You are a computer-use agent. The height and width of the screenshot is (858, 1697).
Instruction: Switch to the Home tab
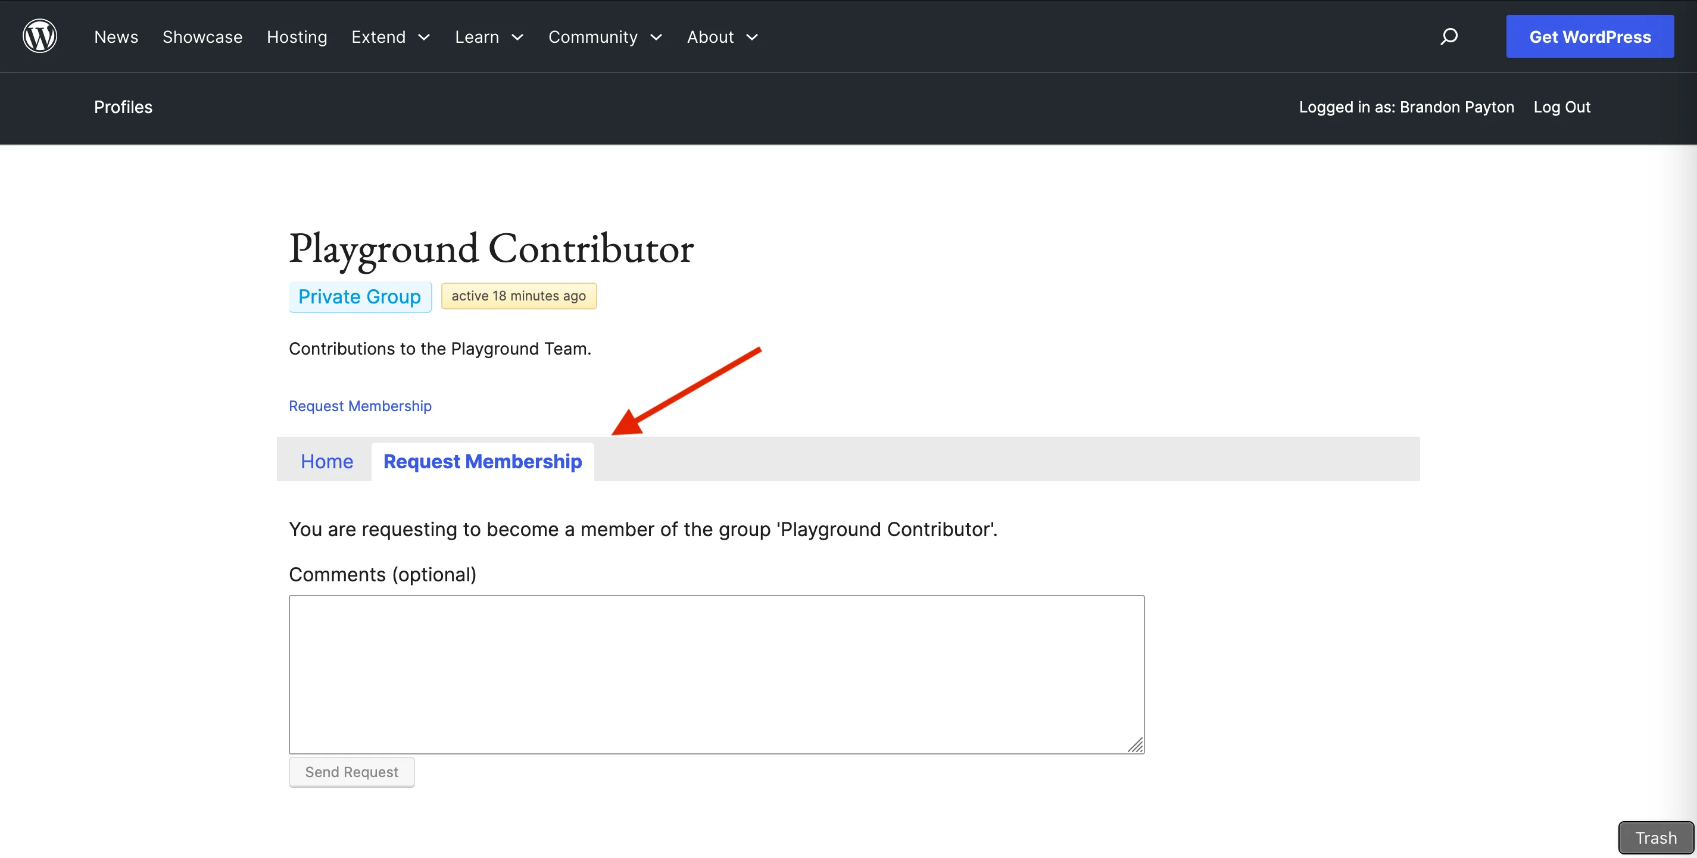pyautogui.click(x=327, y=461)
